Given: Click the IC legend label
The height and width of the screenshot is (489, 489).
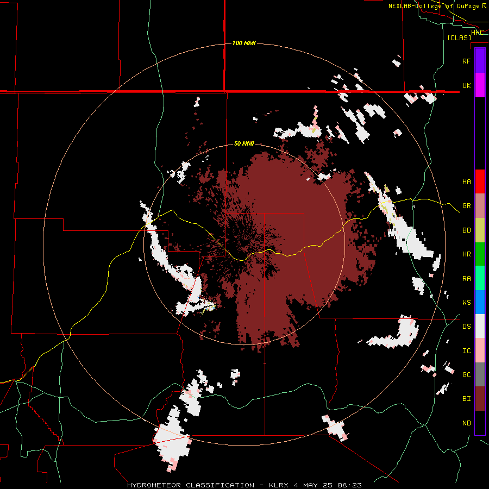Looking at the screenshot, I should pyautogui.click(x=466, y=351).
